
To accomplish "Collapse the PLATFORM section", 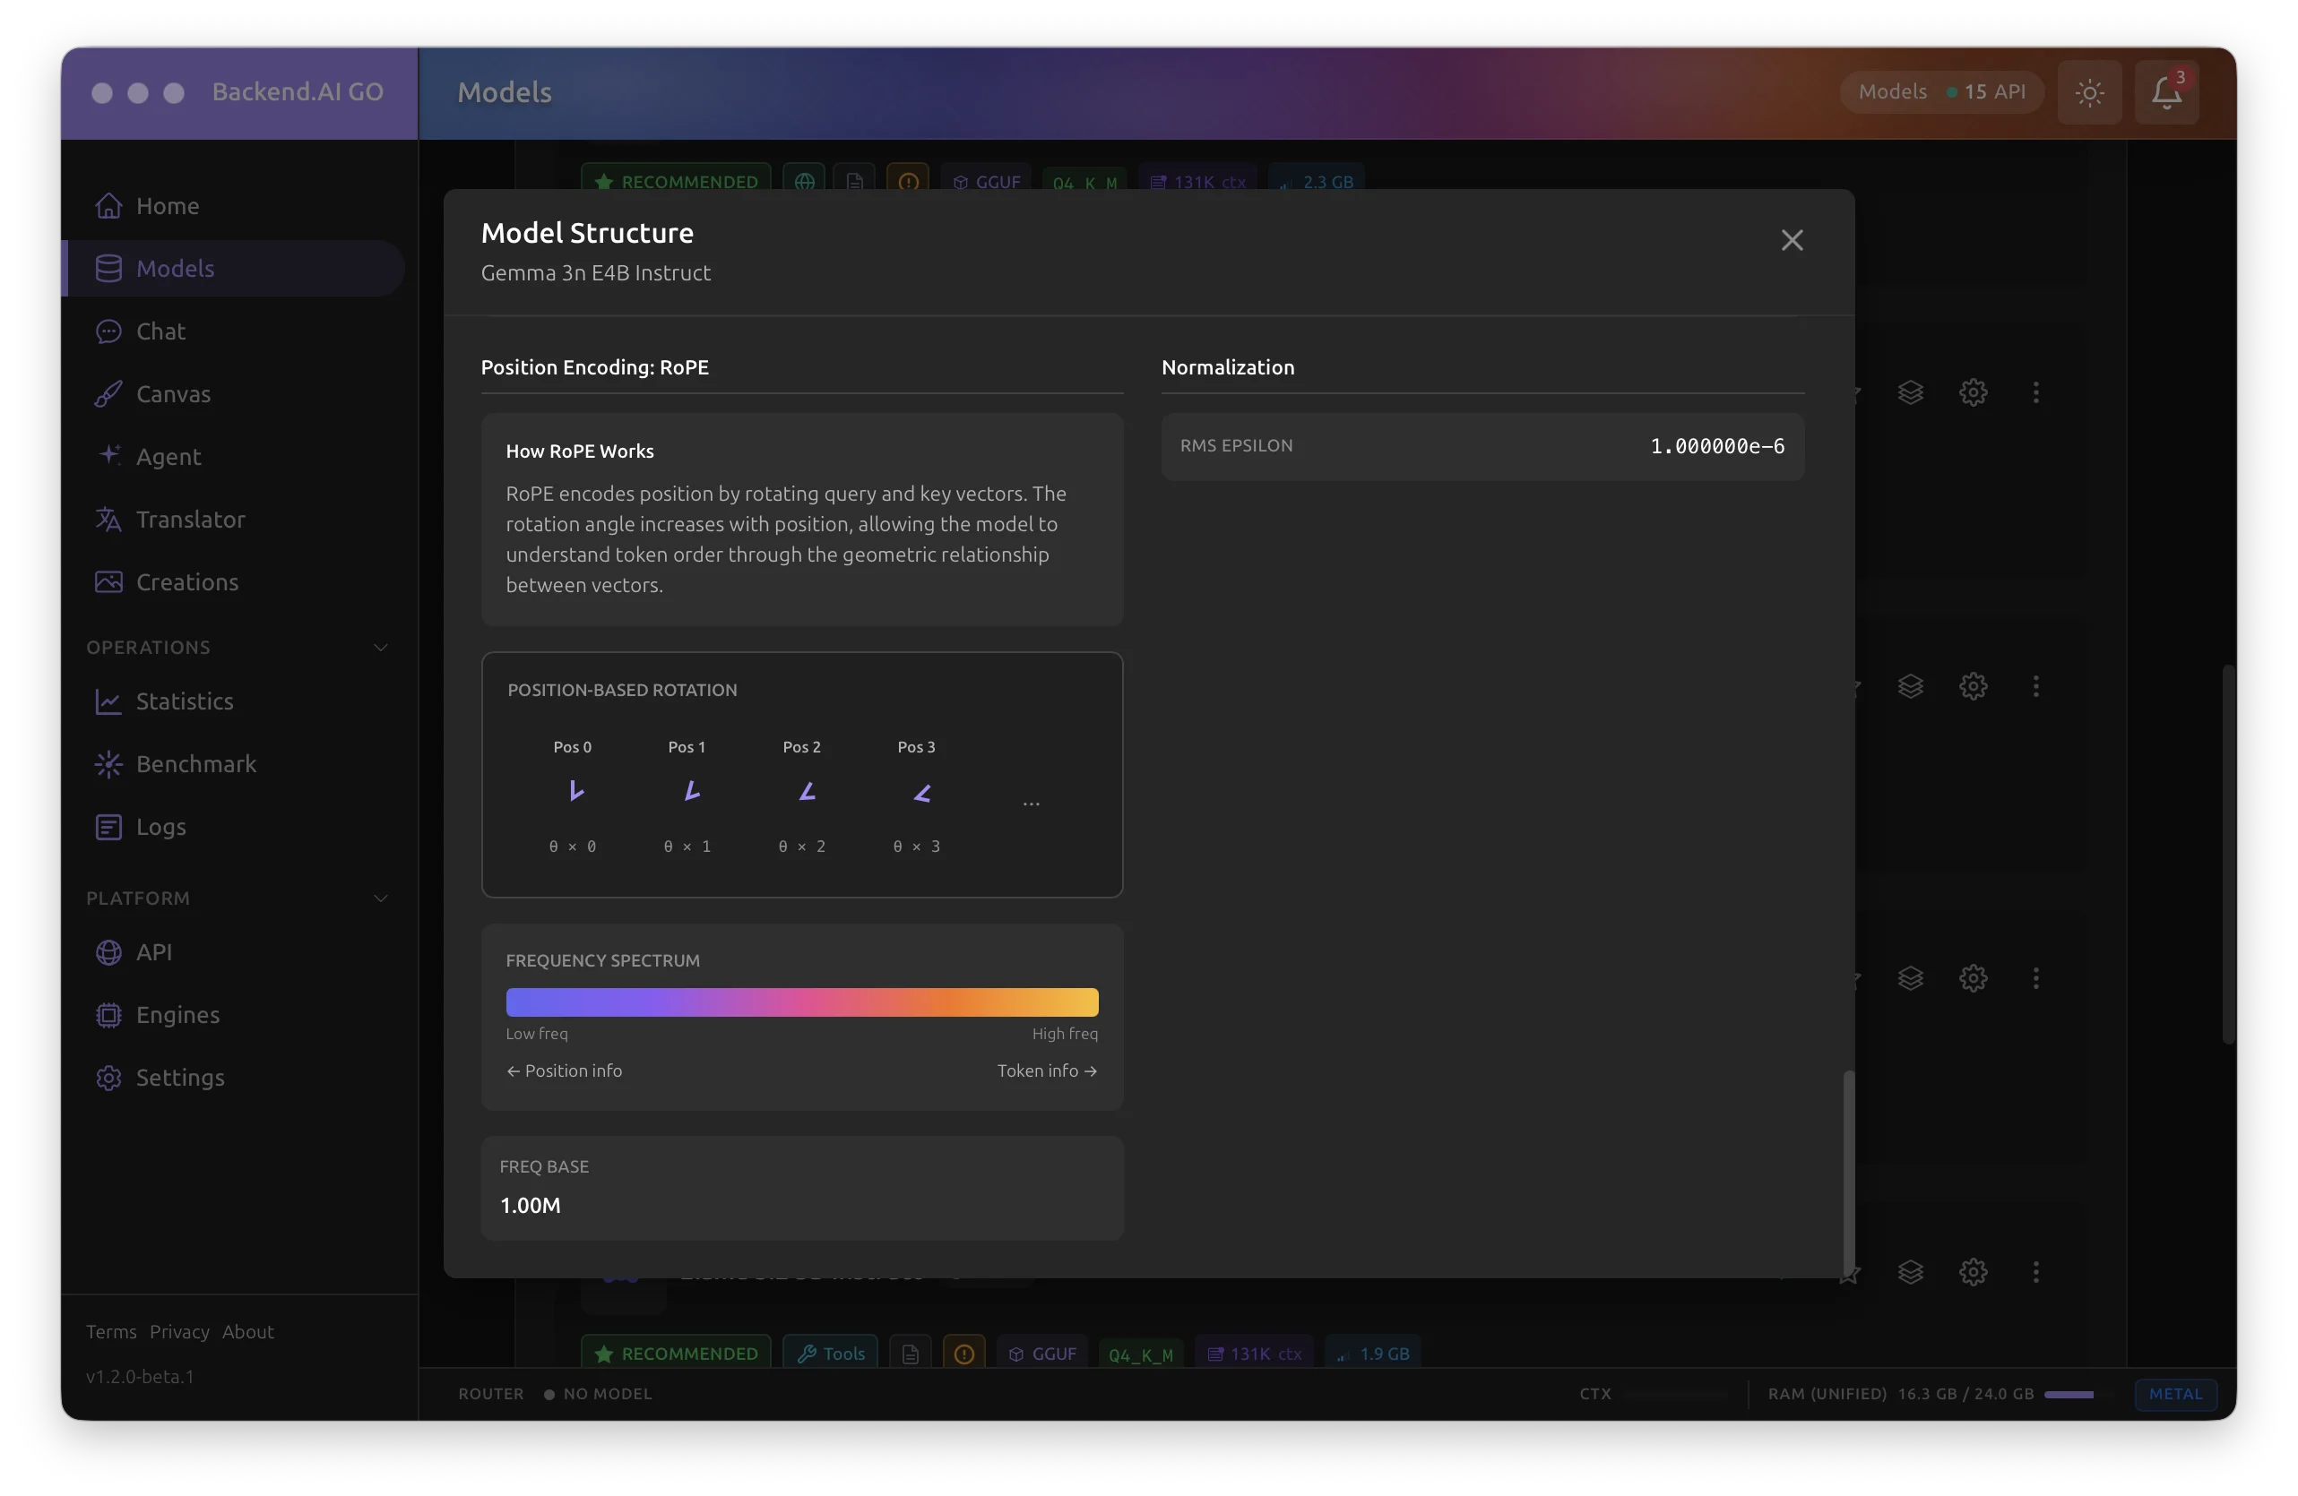I will pos(380,898).
